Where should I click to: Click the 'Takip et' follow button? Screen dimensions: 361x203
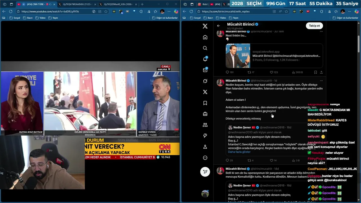click(x=314, y=26)
